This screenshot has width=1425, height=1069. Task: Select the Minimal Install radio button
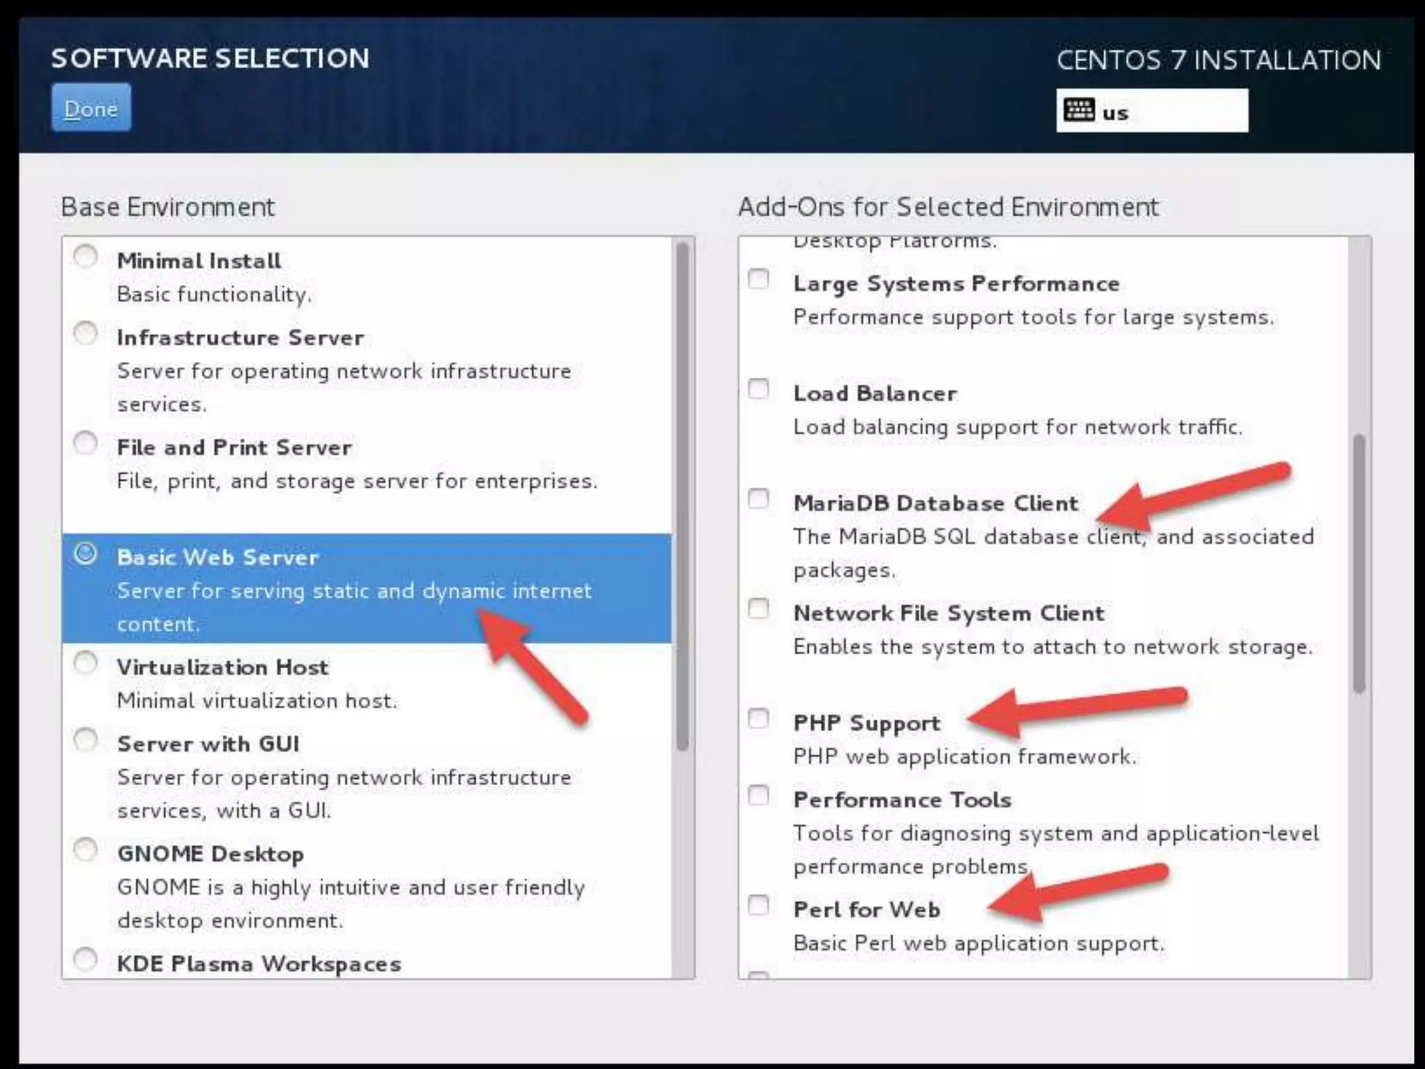point(86,257)
